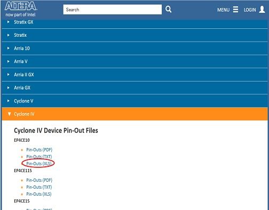
Task: Click the EP4CE15 device label
Action: (x=22, y=201)
